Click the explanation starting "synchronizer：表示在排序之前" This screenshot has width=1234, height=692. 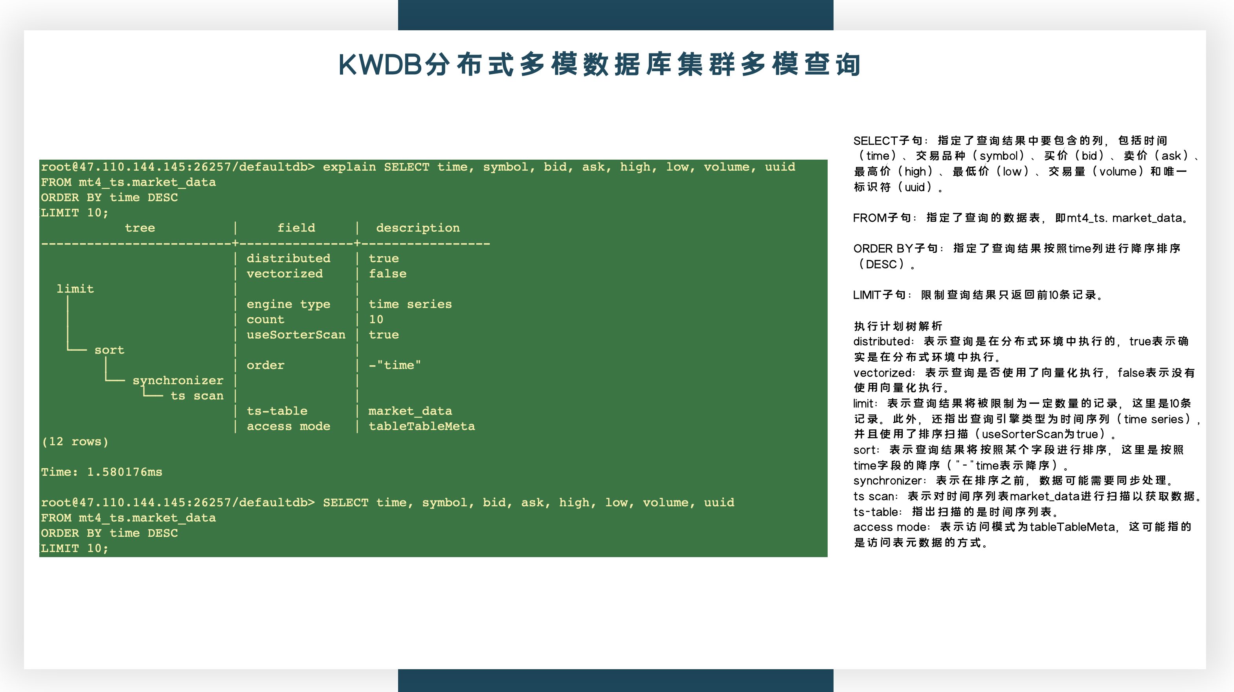tap(1012, 480)
